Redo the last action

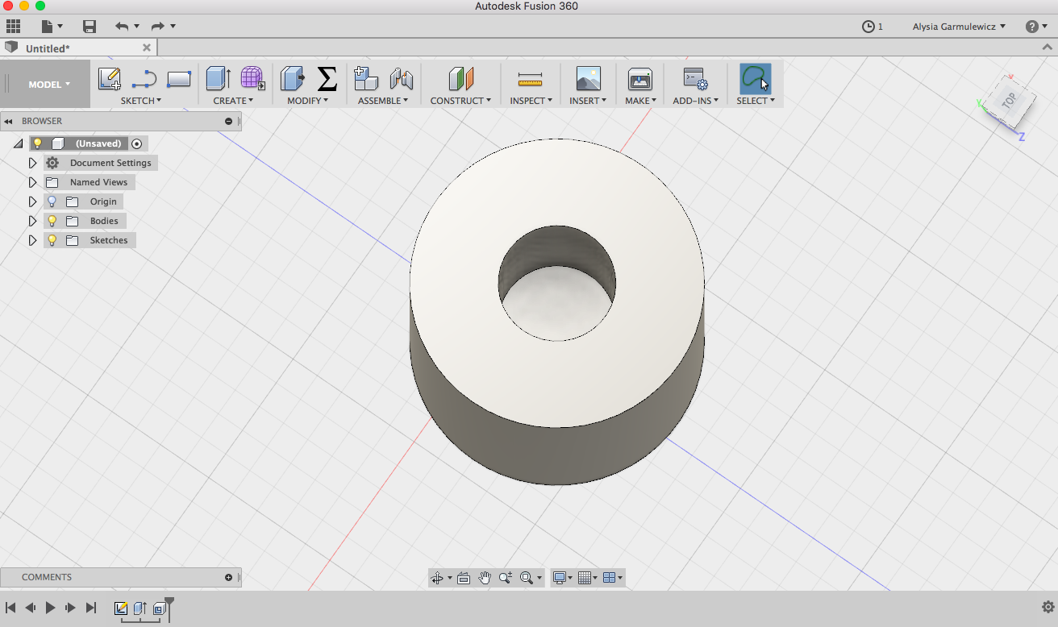pyautogui.click(x=158, y=27)
